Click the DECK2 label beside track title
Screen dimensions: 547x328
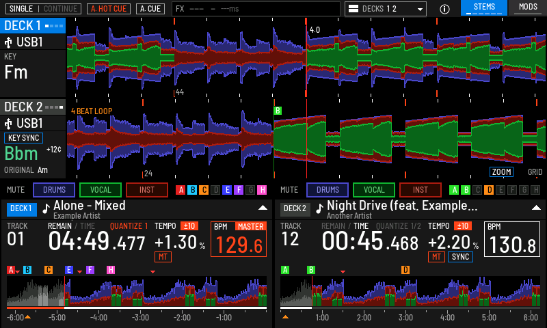(x=295, y=208)
